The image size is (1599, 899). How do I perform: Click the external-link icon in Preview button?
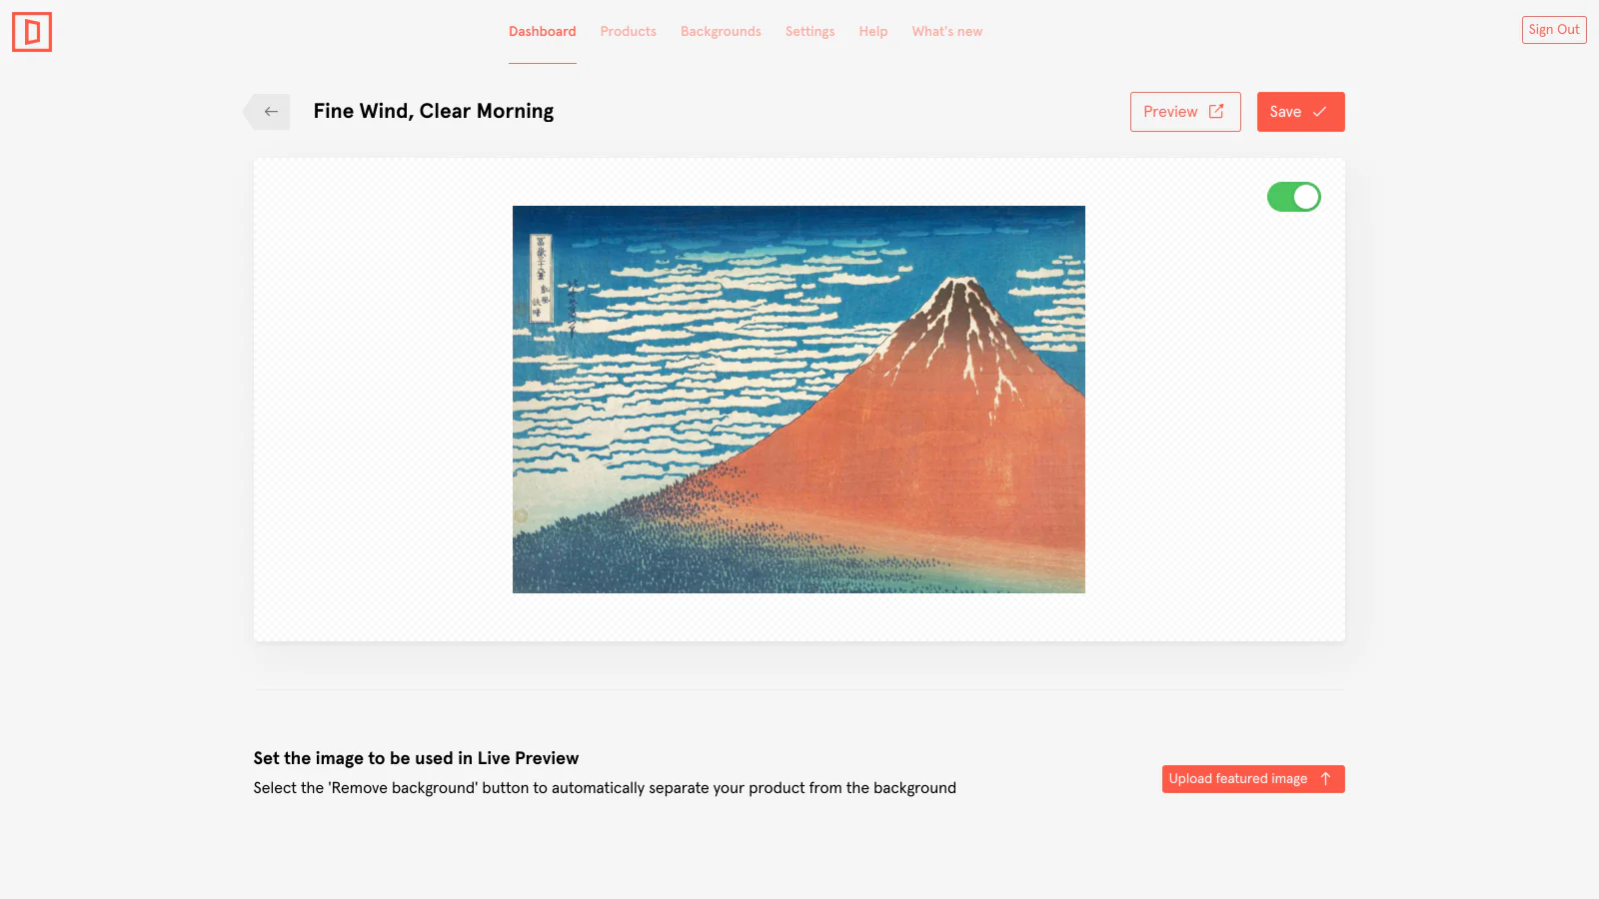click(x=1216, y=111)
